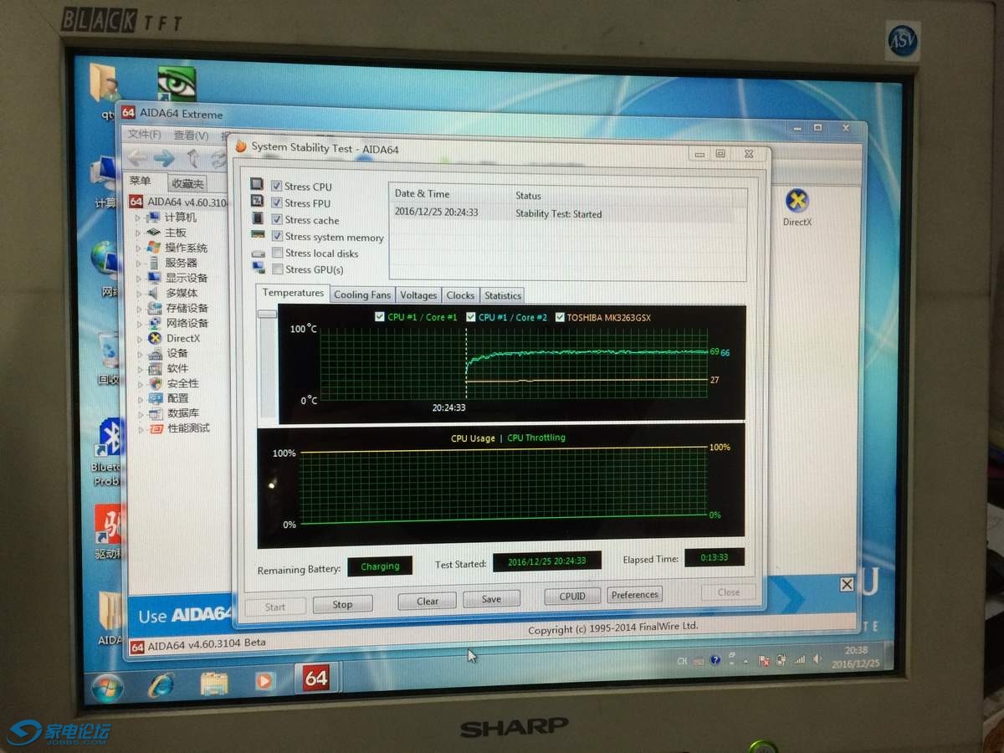Click the Stress system memory RAM icon

(x=258, y=235)
